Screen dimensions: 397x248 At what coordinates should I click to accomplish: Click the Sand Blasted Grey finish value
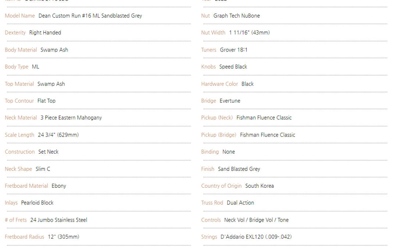[x=239, y=169]
